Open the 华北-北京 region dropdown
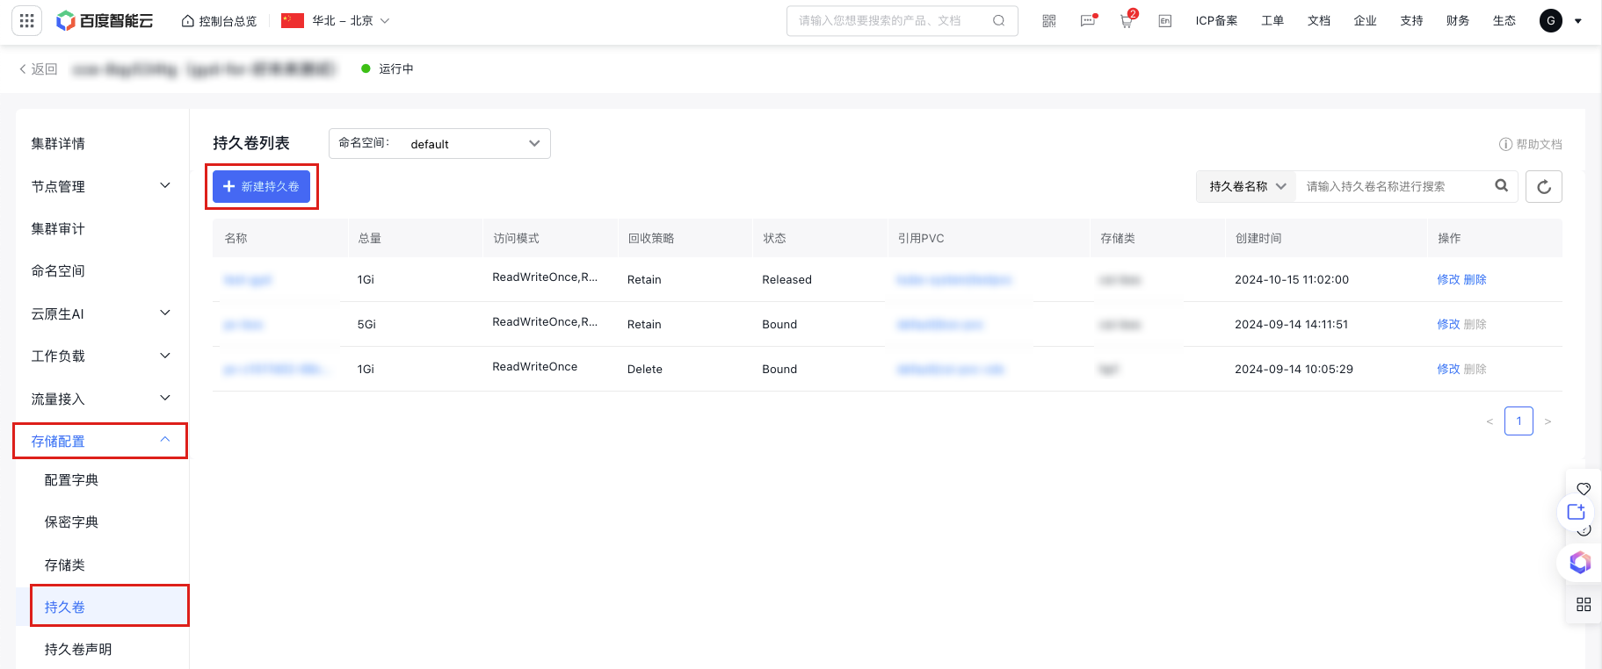The image size is (1602, 669). tap(336, 20)
